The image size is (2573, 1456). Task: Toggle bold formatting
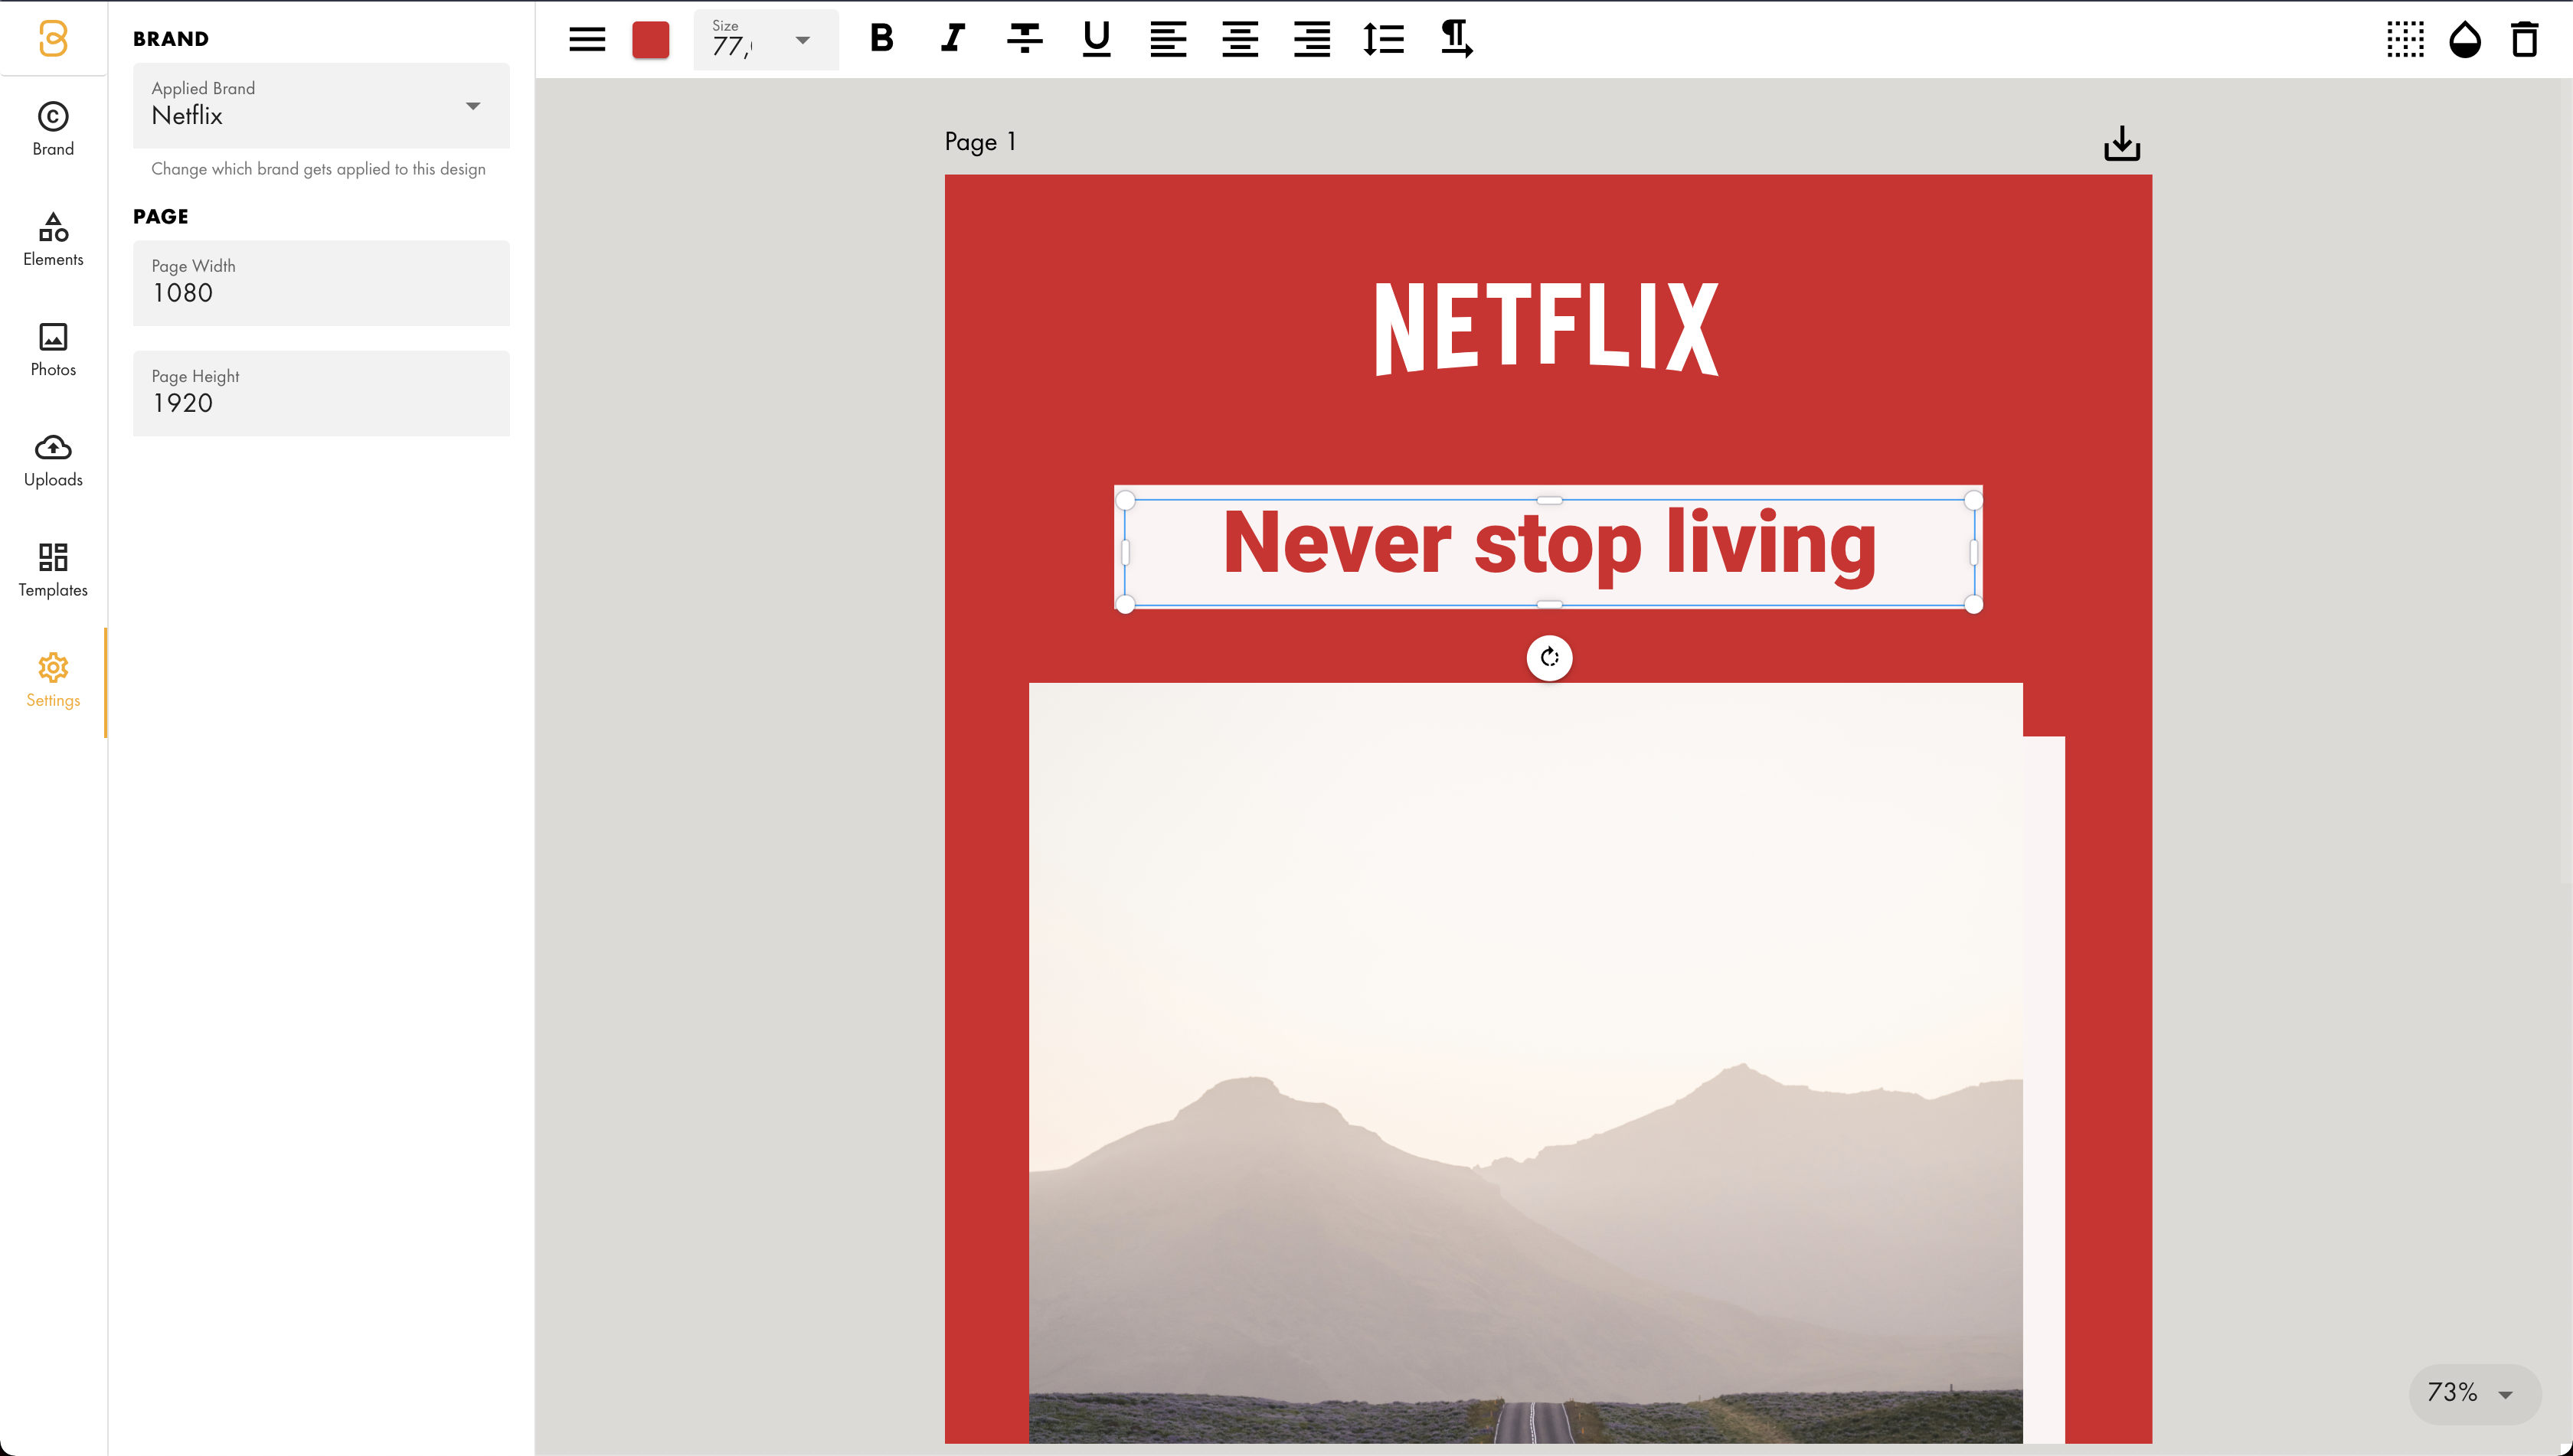tap(881, 38)
